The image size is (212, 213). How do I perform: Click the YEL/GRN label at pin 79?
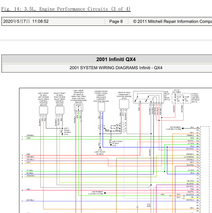click(190, 181)
